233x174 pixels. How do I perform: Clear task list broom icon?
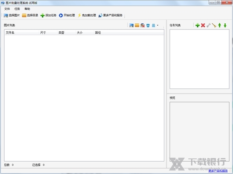pyautogui.click(x=214, y=25)
